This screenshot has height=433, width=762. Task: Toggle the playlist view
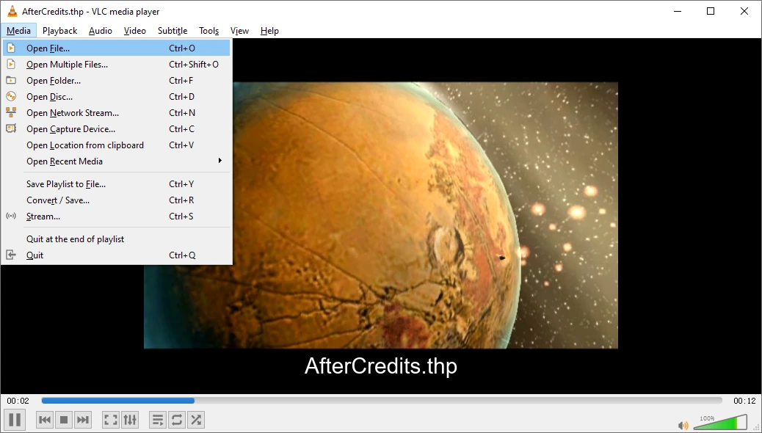pyautogui.click(x=157, y=420)
